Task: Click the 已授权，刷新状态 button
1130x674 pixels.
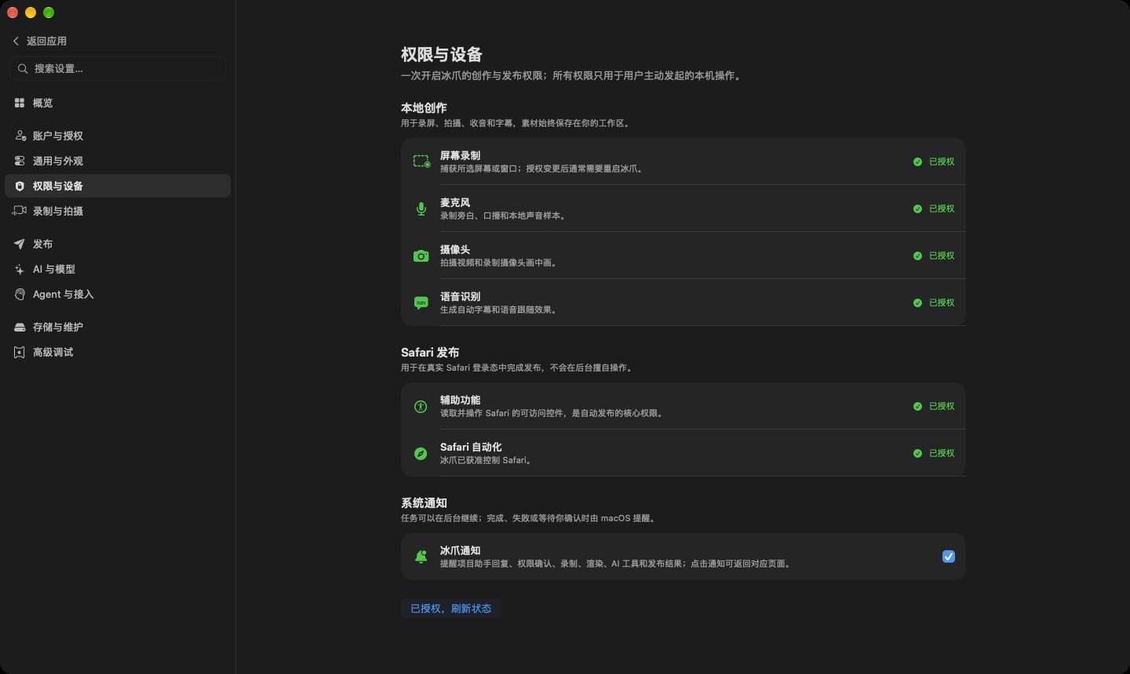Action: coord(451,608)
